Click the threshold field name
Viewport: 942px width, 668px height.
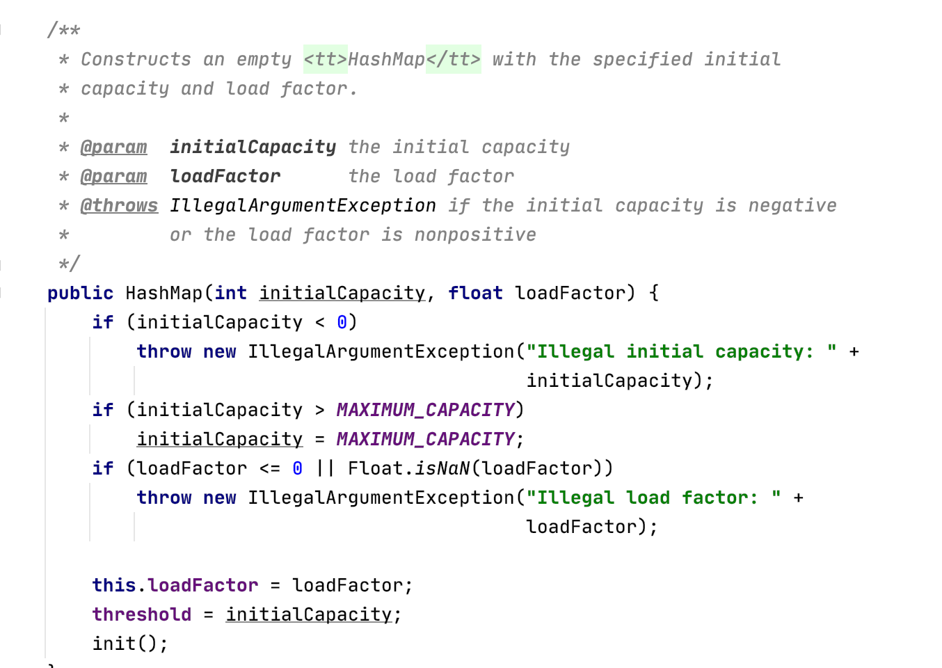click(141, 615)
